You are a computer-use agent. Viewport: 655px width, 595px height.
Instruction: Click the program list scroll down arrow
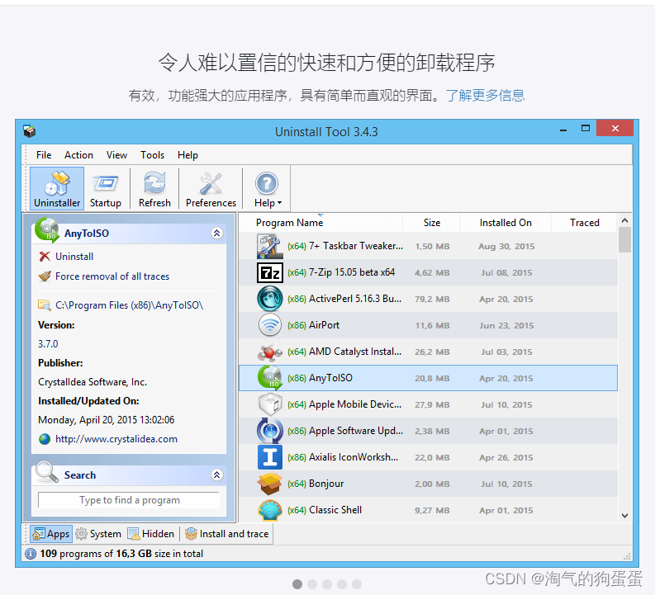[625, 516]
